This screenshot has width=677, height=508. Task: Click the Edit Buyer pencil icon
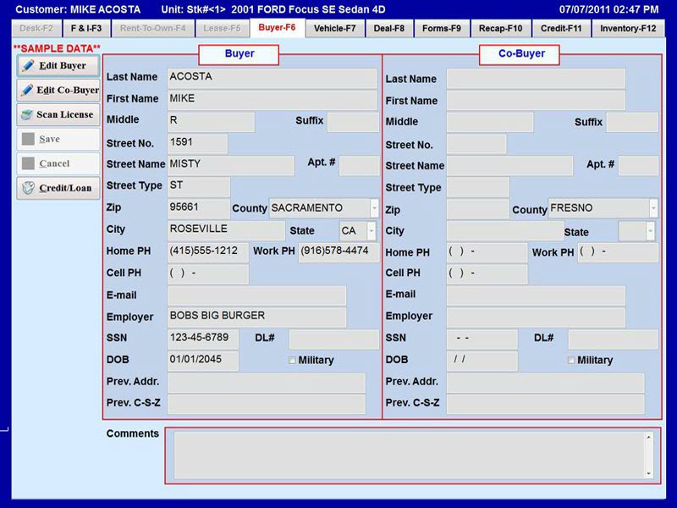pos(30,65)
